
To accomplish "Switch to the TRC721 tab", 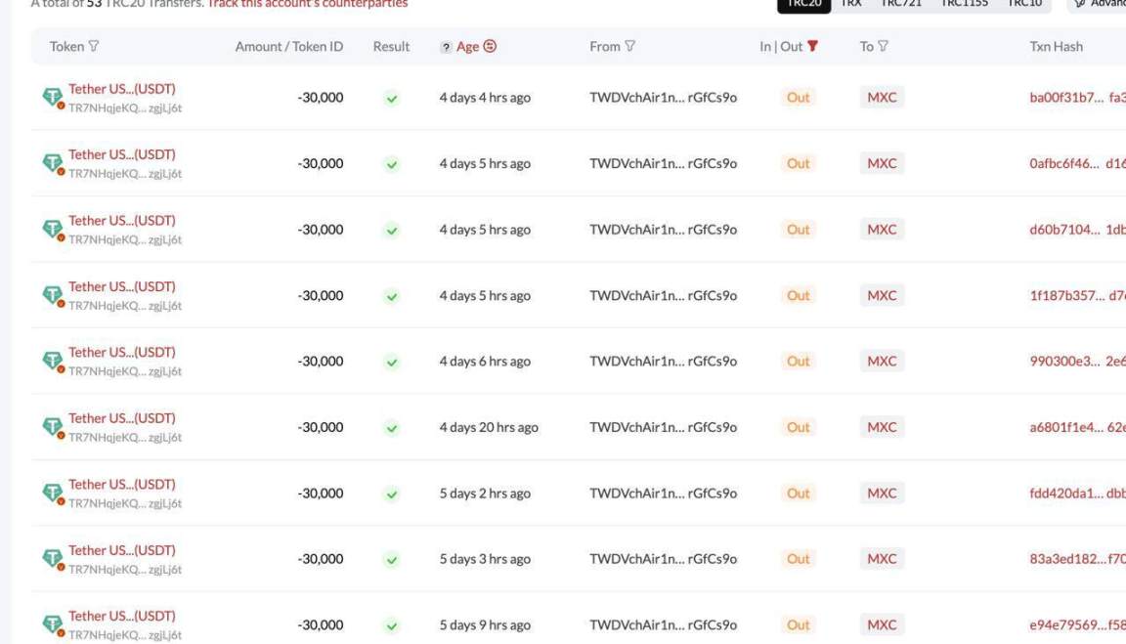I will 900,4.
